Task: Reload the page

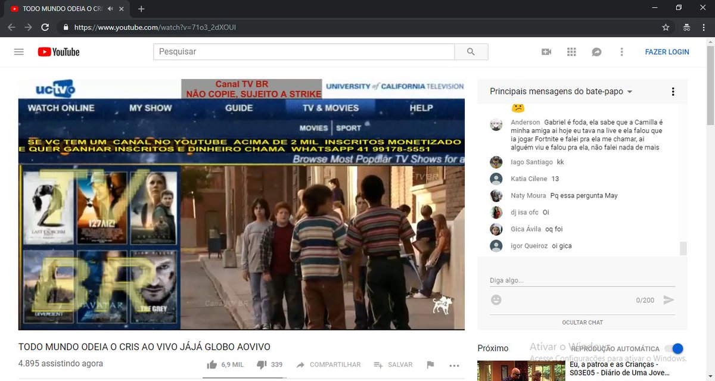Action: point(45,27)
